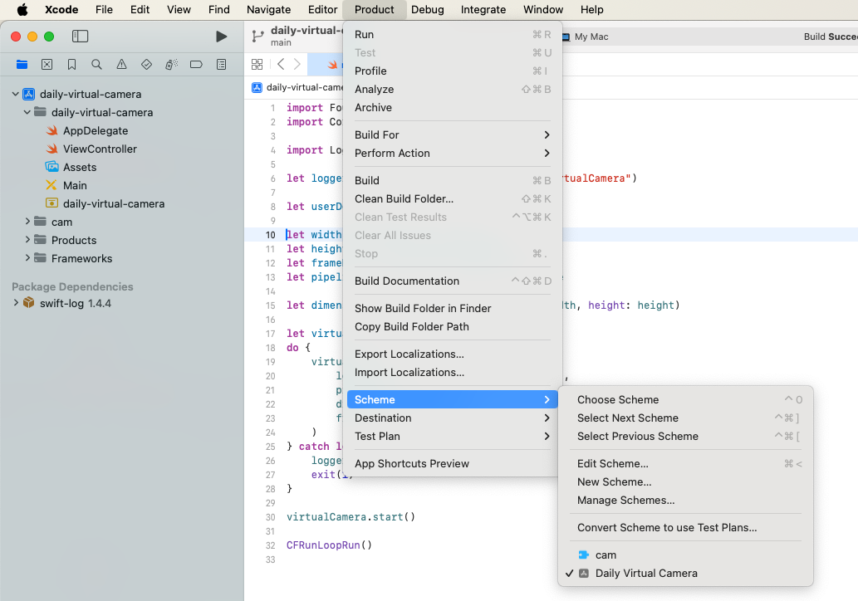The height and width of the screenshot is (601, 858).
Task: Expand the swift-log 1.4.4 package
Action: (x=15, y=302)
